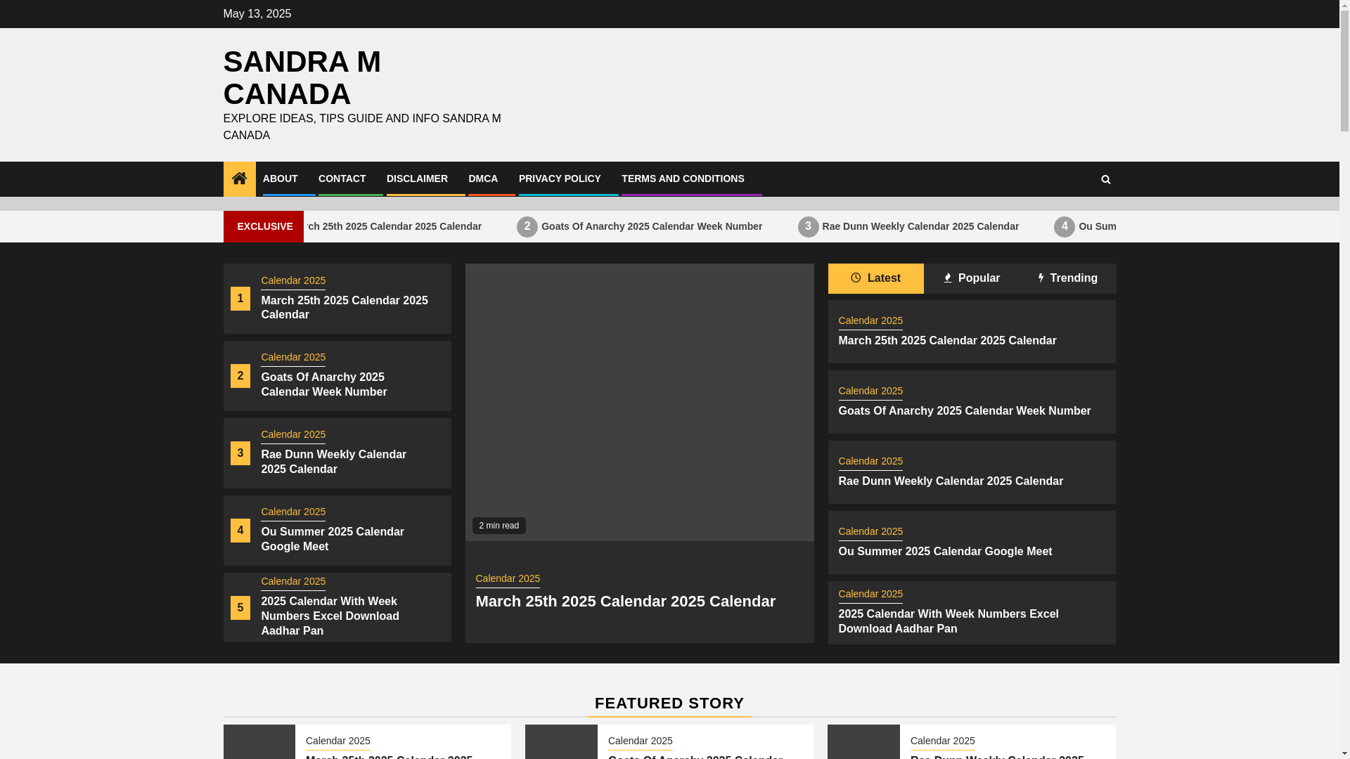Open the main headline March 25th 2025 Calendar

tap(625, 602)
